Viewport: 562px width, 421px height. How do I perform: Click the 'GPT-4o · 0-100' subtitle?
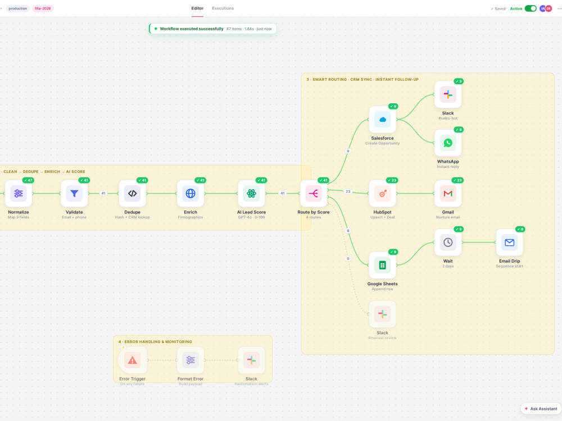coord(251,217)
